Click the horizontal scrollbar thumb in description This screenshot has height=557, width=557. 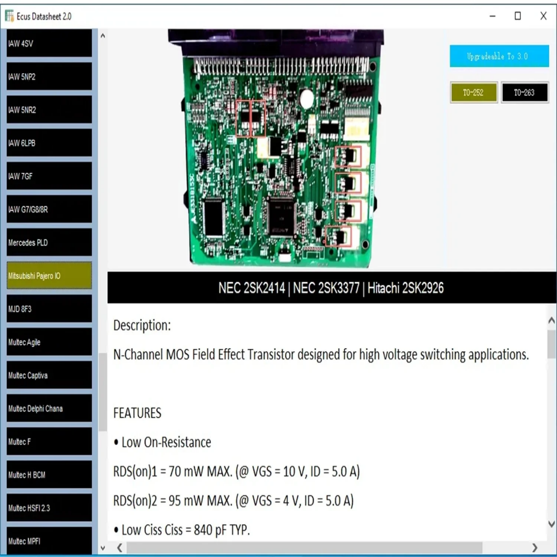pyautogui.click(x=304, y=548)
